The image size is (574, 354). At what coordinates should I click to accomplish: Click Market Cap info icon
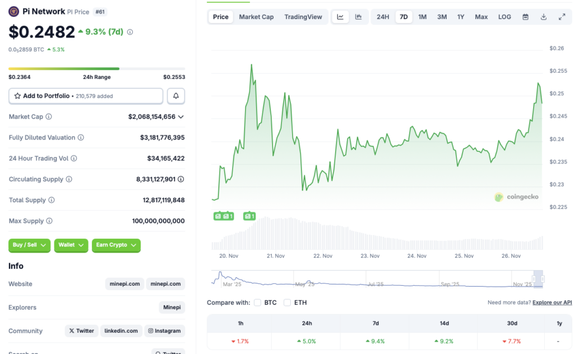[x=49, y=117]
